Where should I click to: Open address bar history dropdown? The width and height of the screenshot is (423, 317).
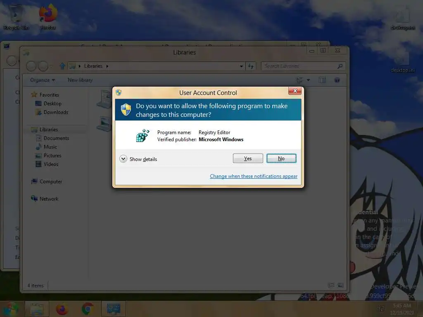click(241, 66)
